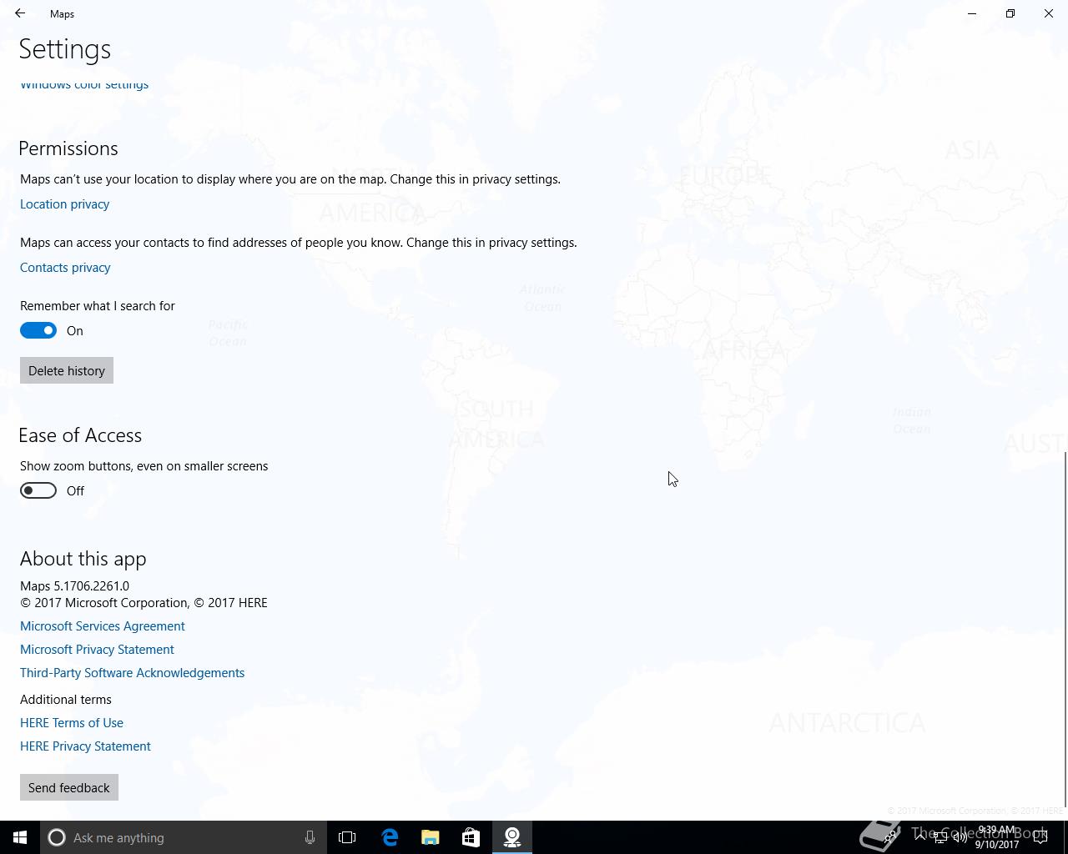This screenshot has height=854, width=1068.
Task: Open File Explorer from taskbar
Action: click(431, 837)
